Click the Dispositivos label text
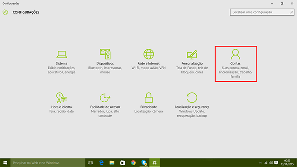This screenshot has height=167, width=297. click(x=105, y=64)
